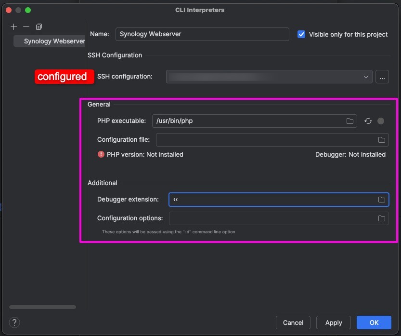401x336 pixels.
Task: Click the gray info circle beside refresh
Action: (381, 121)
